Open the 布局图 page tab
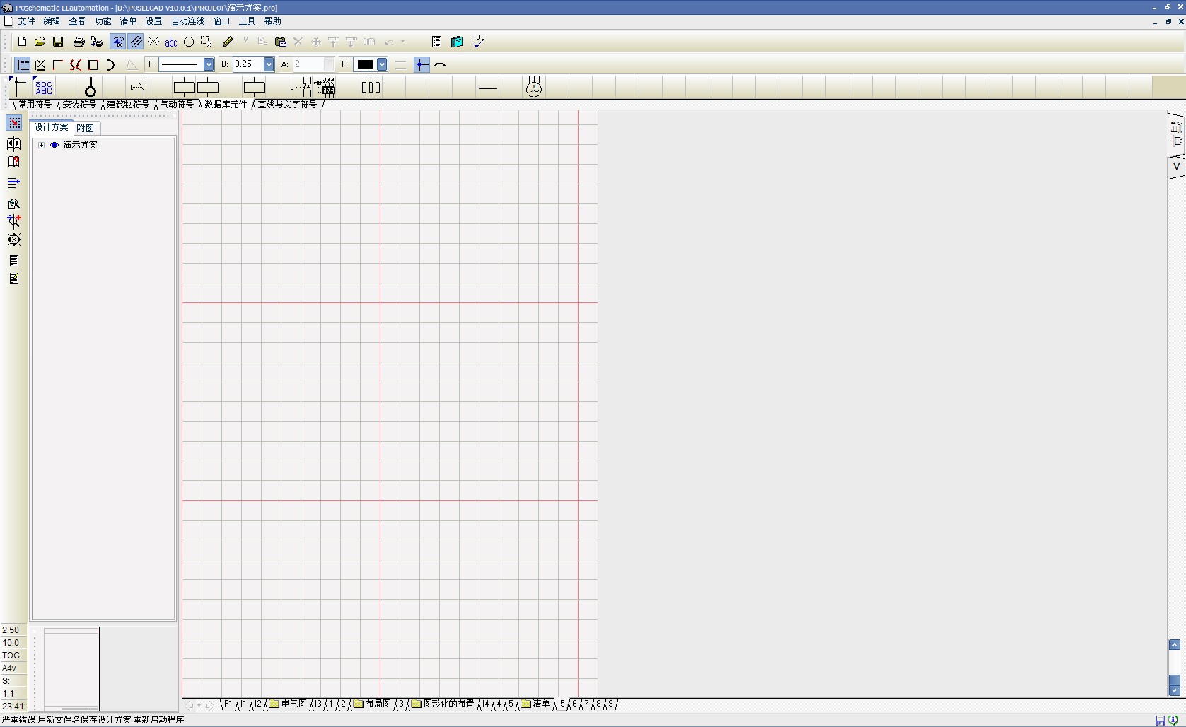 coord(372,704)
